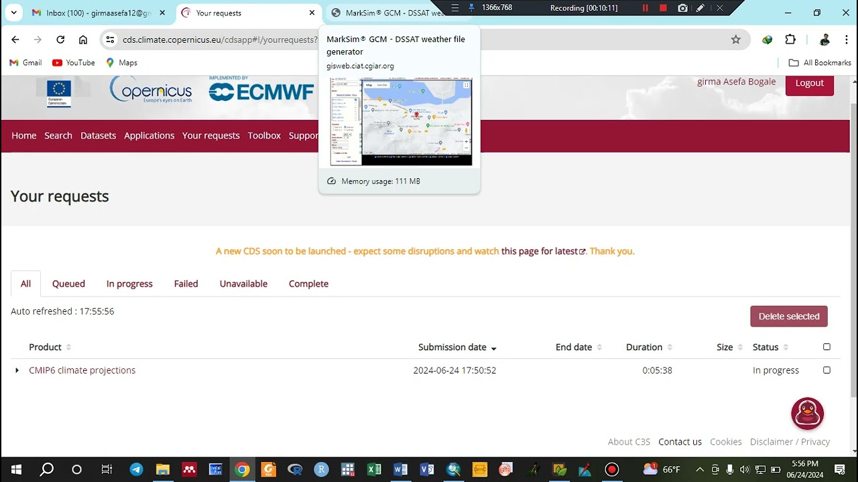Select the Failed tab
858x482 pixels.
click(186, 284)
